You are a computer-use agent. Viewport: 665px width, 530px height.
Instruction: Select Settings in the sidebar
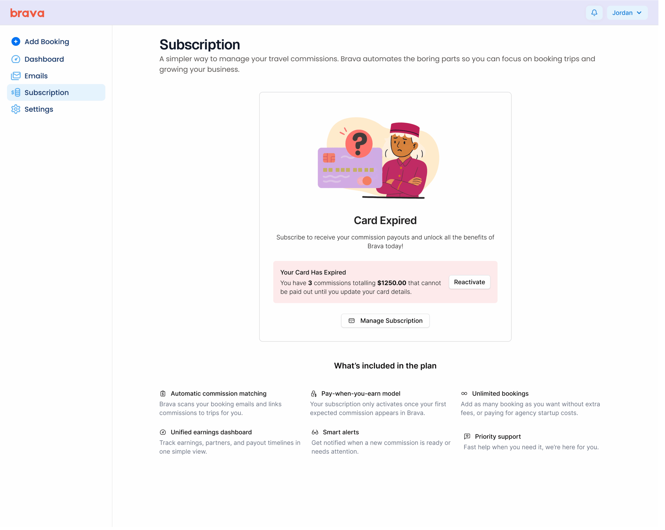39,109
